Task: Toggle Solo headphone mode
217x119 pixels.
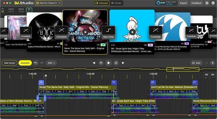Action: pos(196,63)
